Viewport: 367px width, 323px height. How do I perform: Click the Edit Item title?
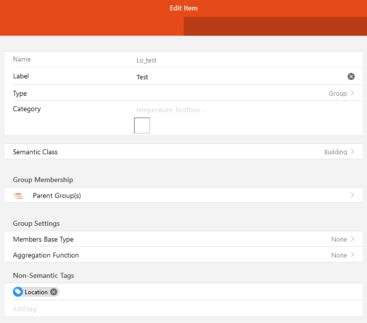pos(184,8)
